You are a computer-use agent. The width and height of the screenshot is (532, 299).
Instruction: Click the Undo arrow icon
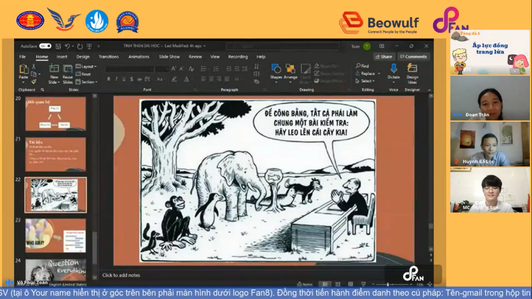pos(67,46)
